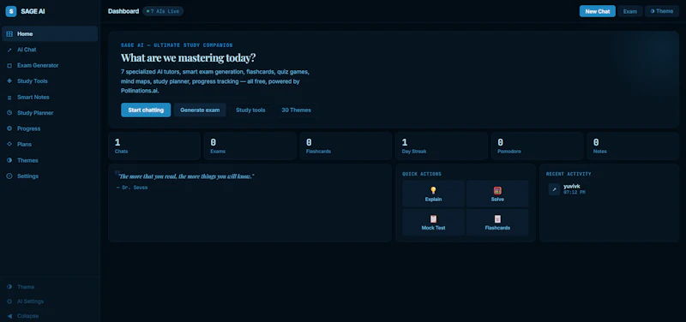Click the AI Chat sidebar icon

pyautogui.click(x=9, y=50)
